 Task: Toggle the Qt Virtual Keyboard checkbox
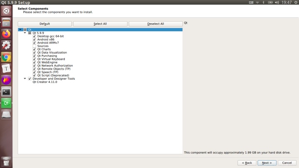pyautogui.click(x=34, y=59)
